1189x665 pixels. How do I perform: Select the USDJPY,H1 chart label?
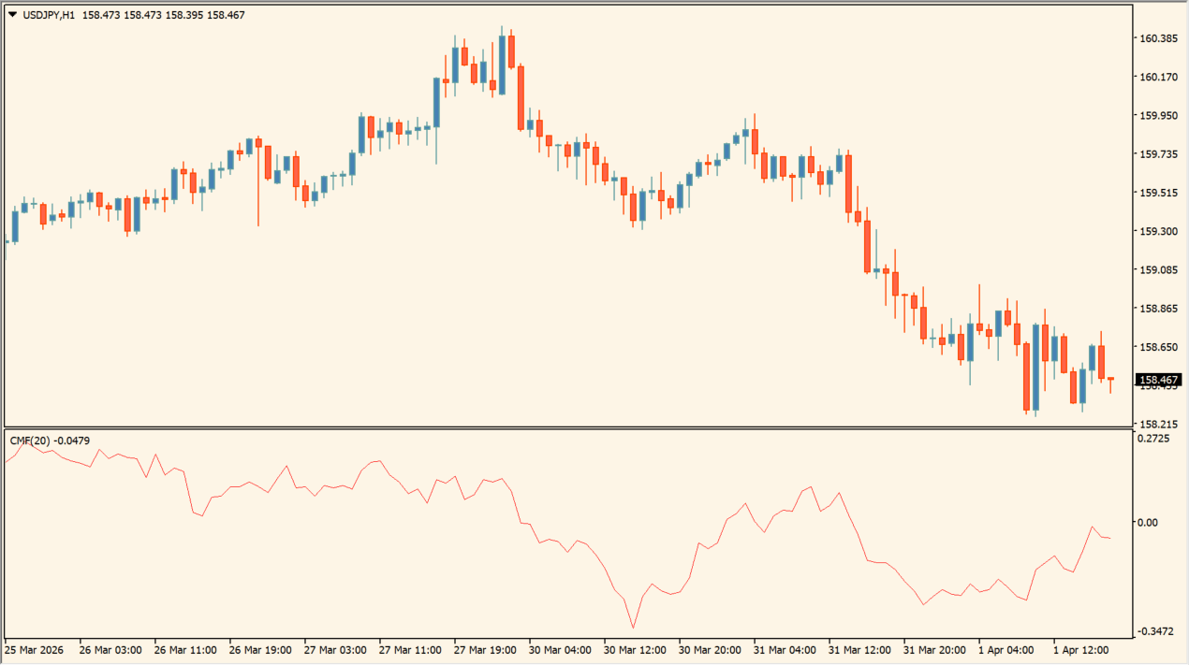[51, 14]
